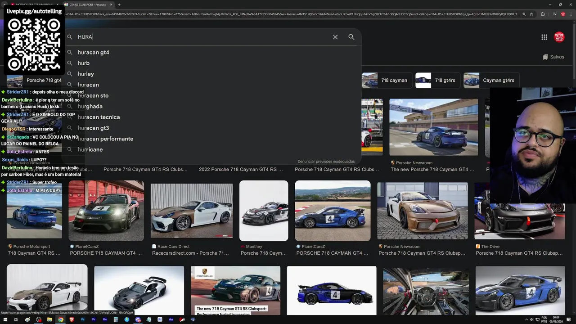Open The Drive Cayman GT4 RS thumbnail
Screen dimensions: 576x324
(520, 211)
